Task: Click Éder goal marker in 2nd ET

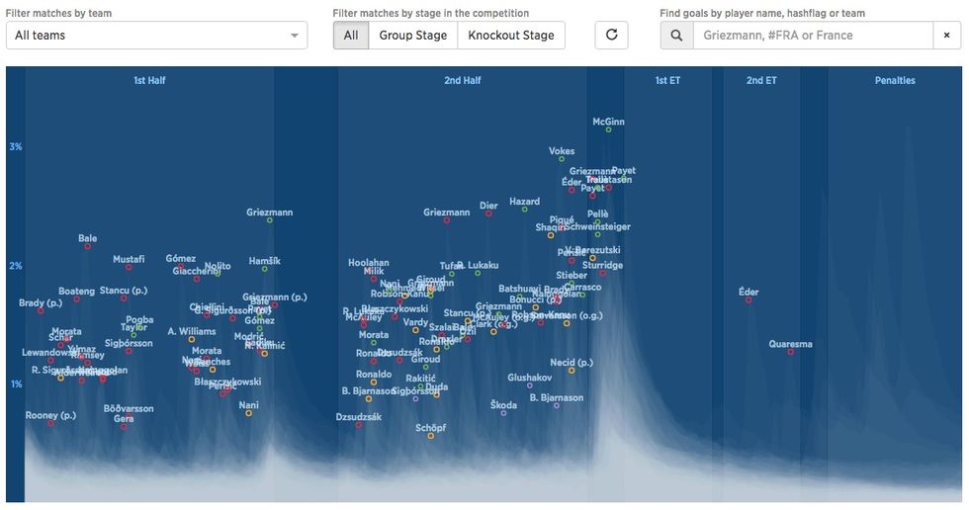Action: coord(749,300)
